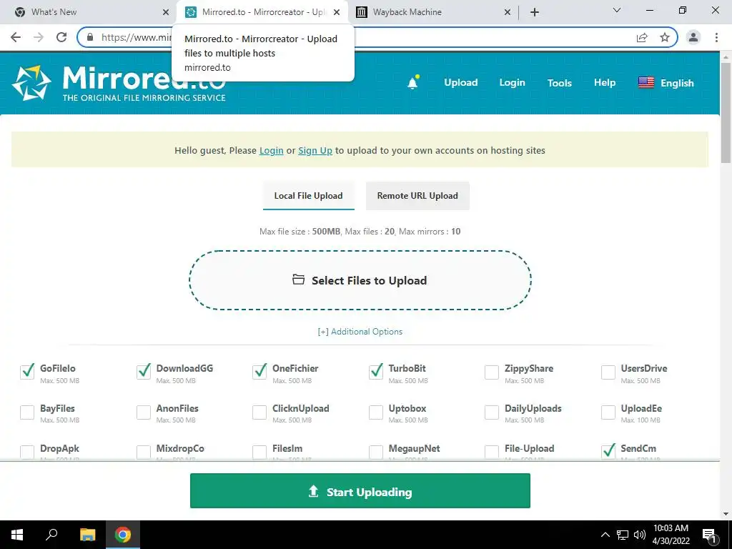
Task: Click the Start Uploading button
Action: tap(360, 490)
